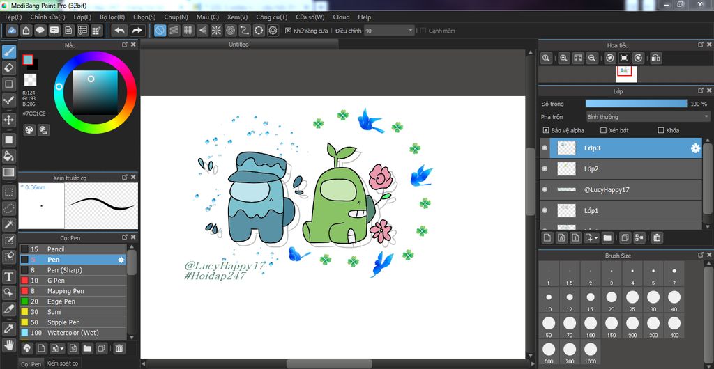This screenshot has width=714, height=369.
Task: Flip canvas view in navigator
Action: point(655,58)
